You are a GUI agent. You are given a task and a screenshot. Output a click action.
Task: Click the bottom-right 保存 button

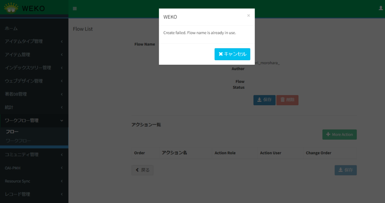[x=346, y=170]
